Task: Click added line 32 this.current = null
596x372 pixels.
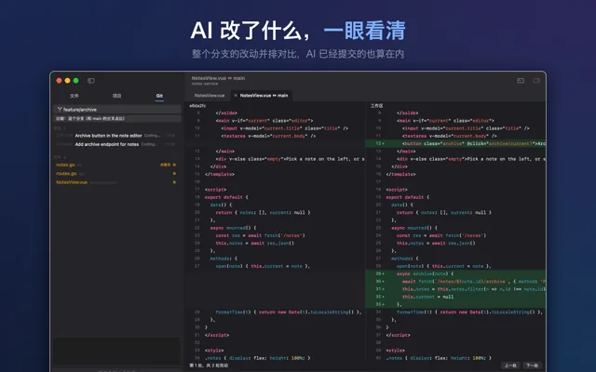Action: pyautogui.click(x=455, y=297)
